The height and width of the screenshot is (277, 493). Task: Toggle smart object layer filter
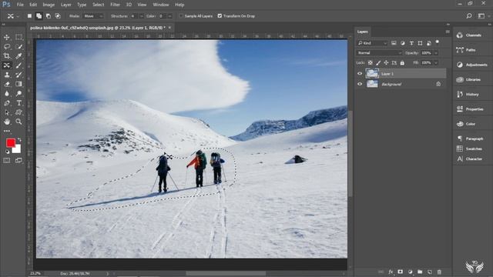pyautogui.click(x=429, y=43)
